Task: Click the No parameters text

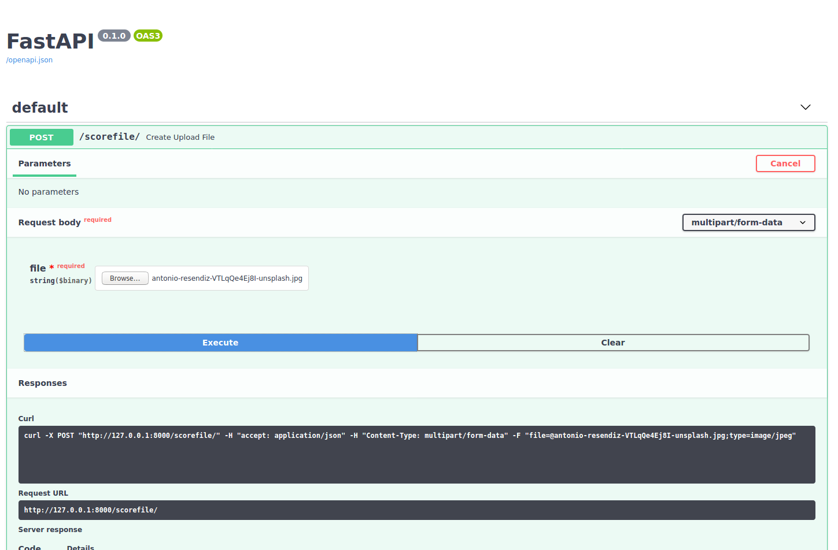Action: (x=49, y=192)
